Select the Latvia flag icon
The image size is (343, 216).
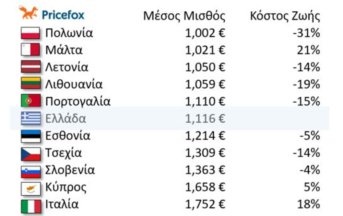coord(31,67)
